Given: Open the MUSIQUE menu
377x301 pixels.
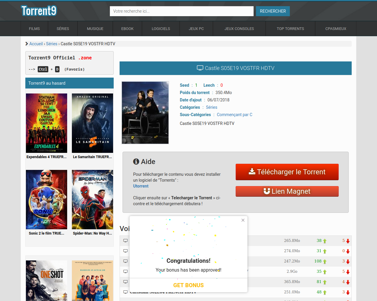Looking at the screenshot, I should pyautogui.click(x=95, y=29).
